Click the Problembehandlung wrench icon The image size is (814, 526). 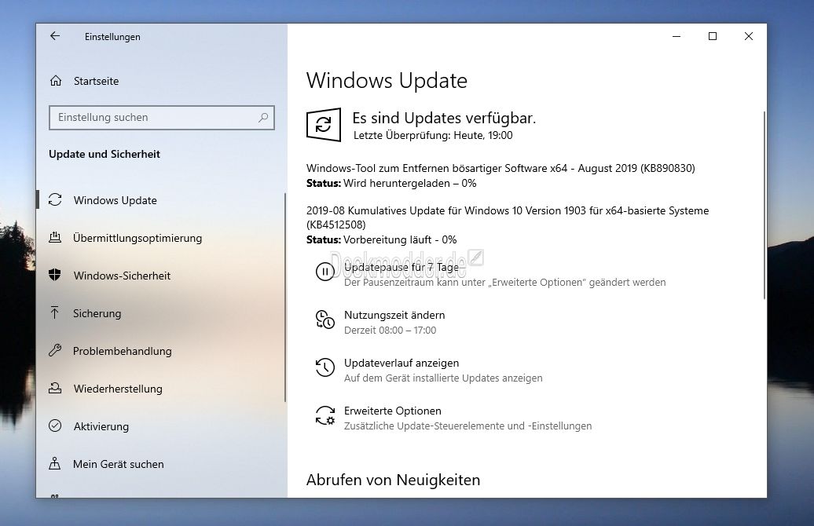(x=55, y=351)
